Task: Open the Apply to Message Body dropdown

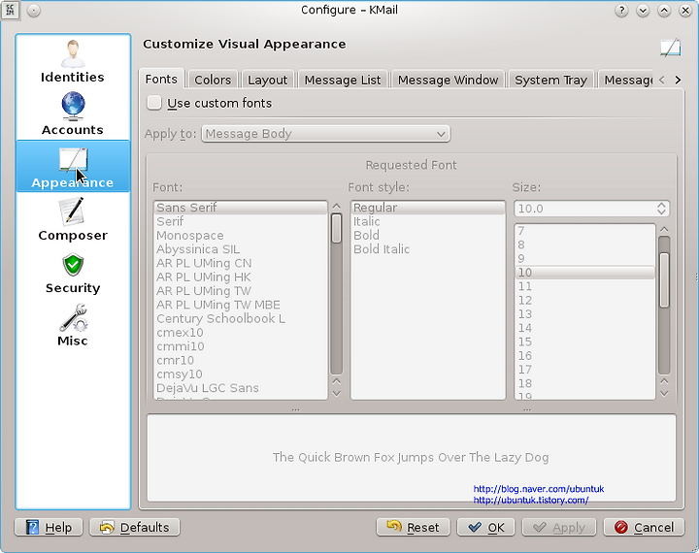Action: 326,134
